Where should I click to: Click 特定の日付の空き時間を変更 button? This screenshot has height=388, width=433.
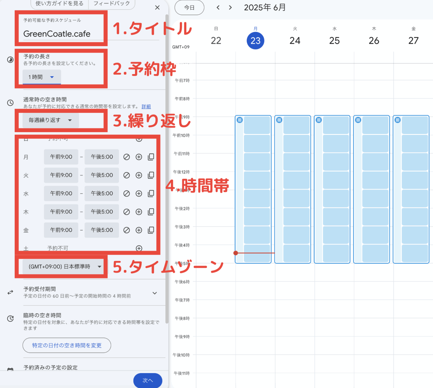tap(67, 345)
